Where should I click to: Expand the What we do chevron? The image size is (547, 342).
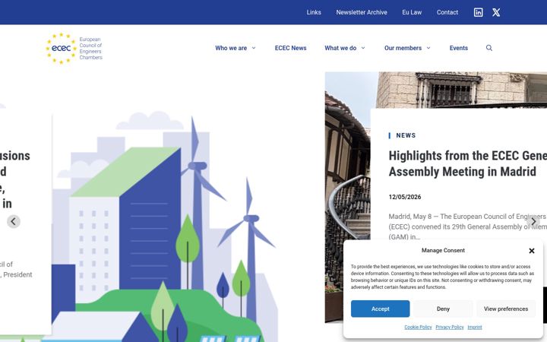(x=363, y=48)
